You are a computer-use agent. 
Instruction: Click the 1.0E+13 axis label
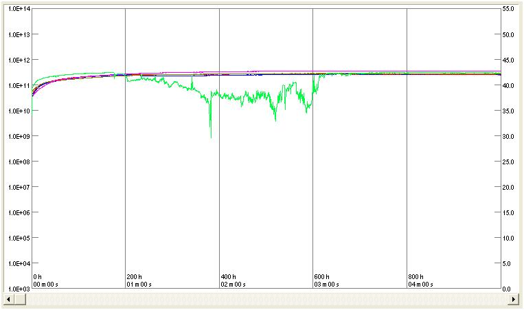pyautogui.click(x=19, y=34)
